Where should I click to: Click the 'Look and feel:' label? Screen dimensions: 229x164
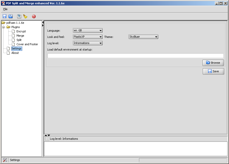tap(56, 37)
